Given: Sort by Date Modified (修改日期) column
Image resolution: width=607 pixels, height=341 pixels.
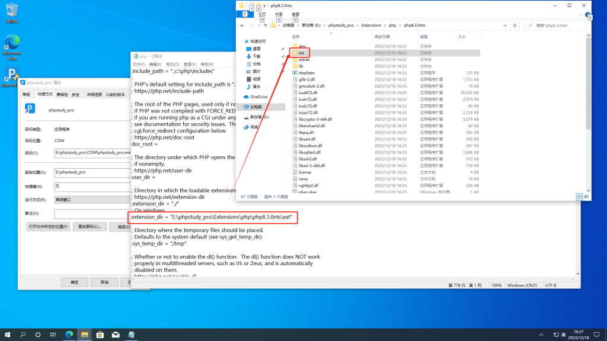Looking at the screenshot, I should tap(382, 37).
